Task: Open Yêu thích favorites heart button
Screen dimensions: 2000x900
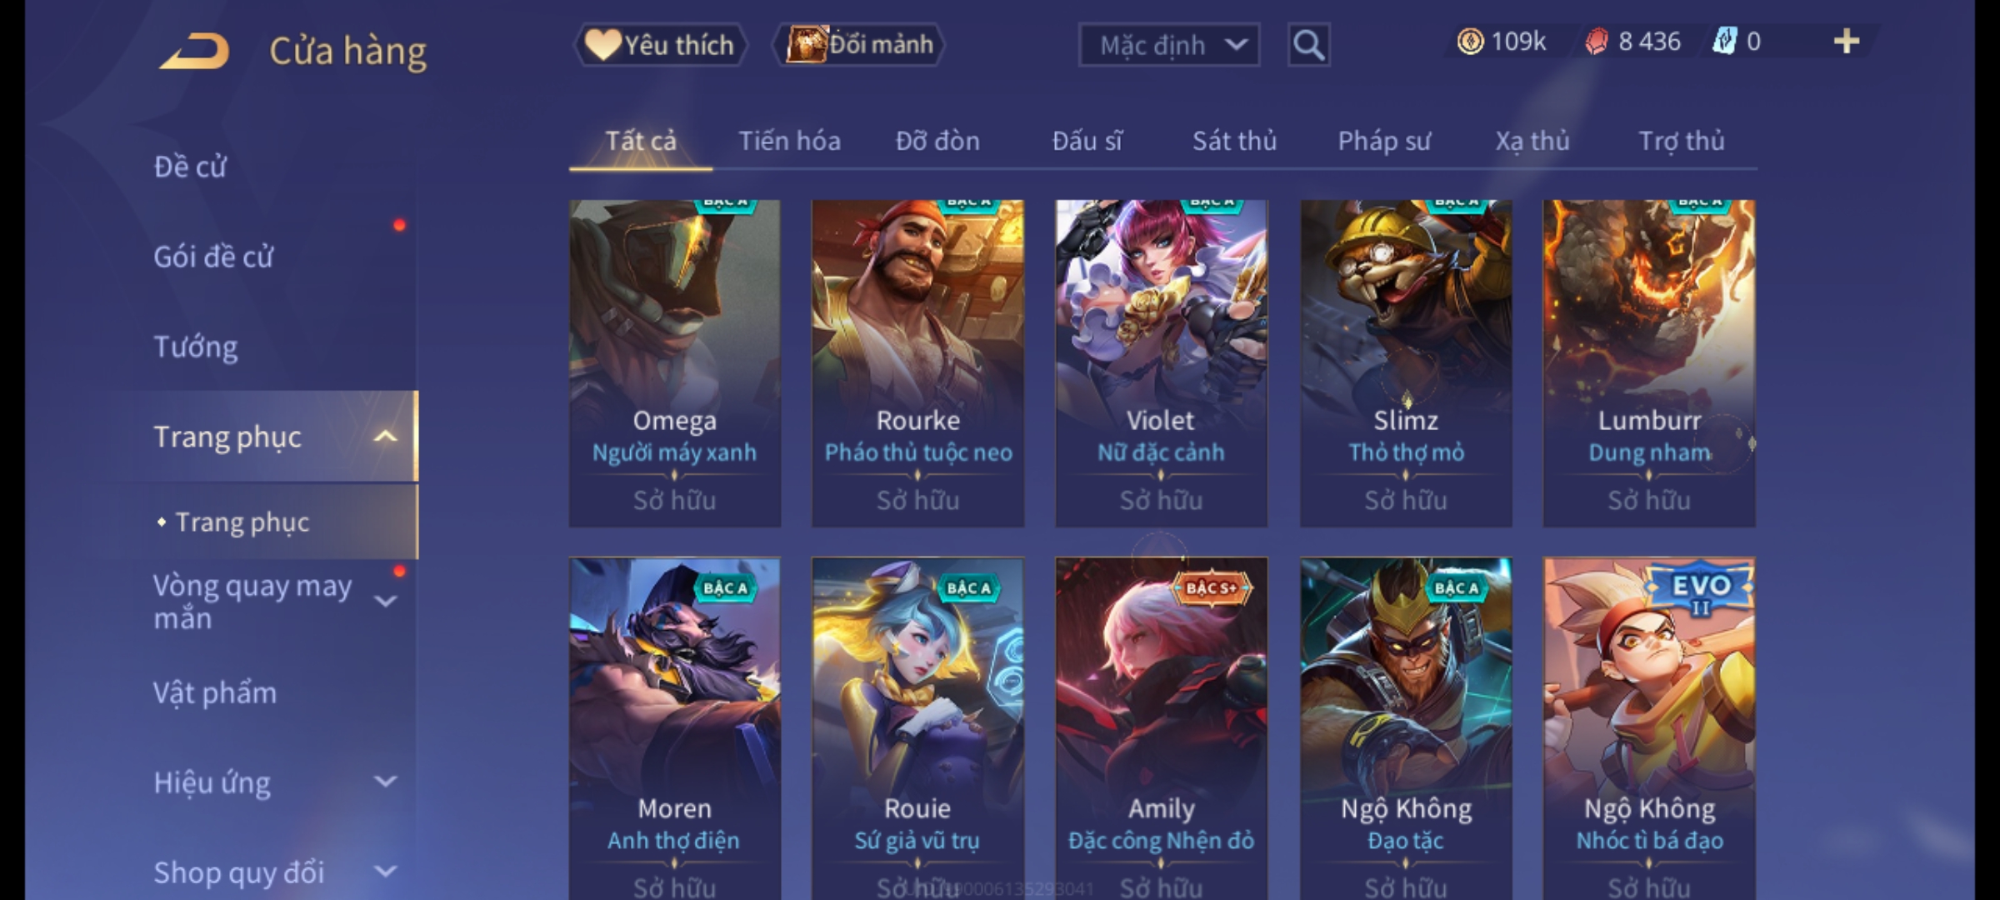Action: coord(660,45)
